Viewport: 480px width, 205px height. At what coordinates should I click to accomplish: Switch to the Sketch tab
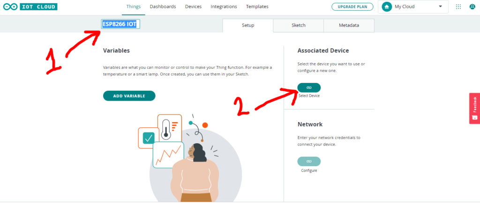(299, 25)
